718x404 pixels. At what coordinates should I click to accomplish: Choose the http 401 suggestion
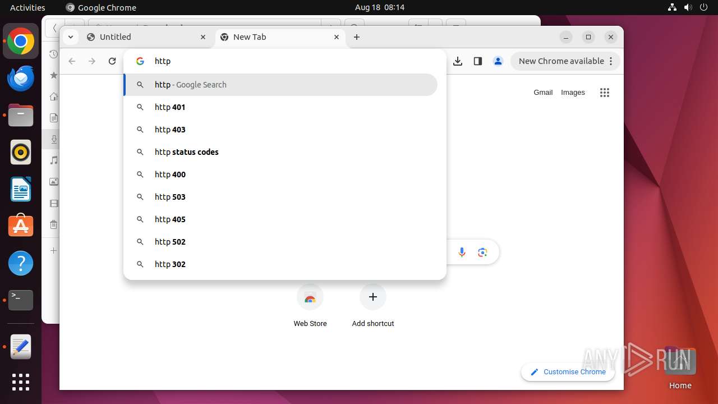click(280, 107)
